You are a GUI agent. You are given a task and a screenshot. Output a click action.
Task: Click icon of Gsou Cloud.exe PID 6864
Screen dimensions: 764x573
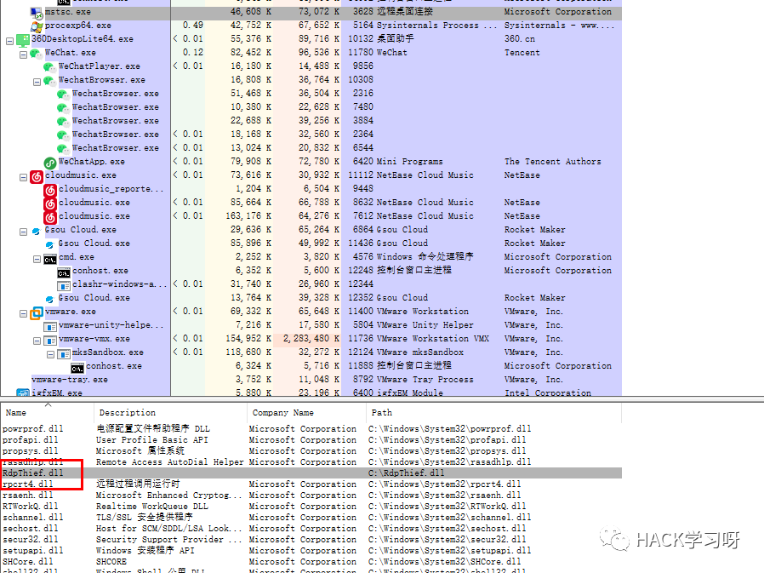click(x=37, y=231)
